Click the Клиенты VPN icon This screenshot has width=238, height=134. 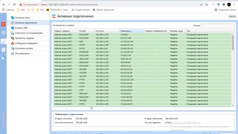tap(12, 28)
